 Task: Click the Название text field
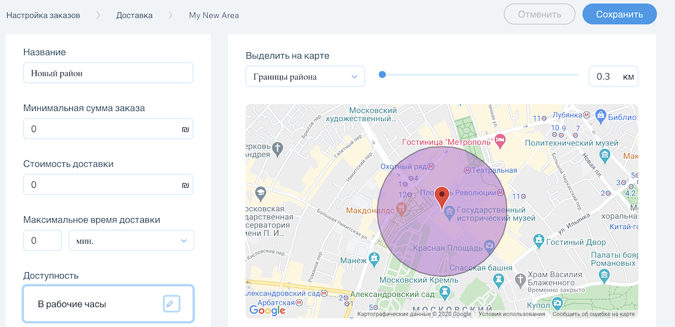click(x=108, y=73)
